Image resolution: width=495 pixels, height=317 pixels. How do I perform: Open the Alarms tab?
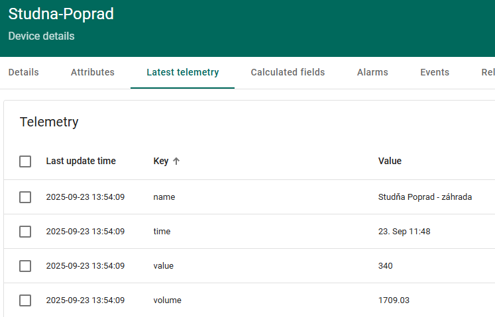(372, 72)
